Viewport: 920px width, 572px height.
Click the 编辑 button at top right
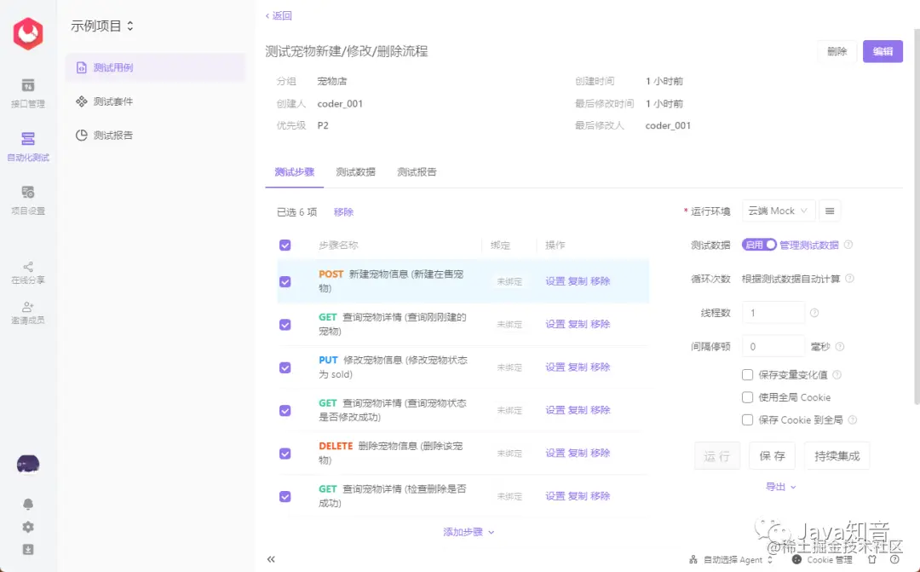point(882,51)
